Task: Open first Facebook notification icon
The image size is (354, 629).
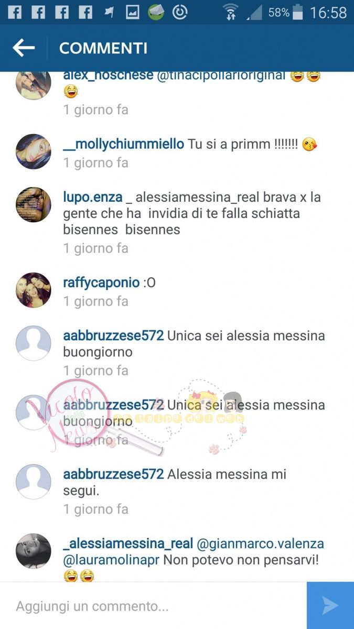Action: pyautogui.click(x=15, y=12)
